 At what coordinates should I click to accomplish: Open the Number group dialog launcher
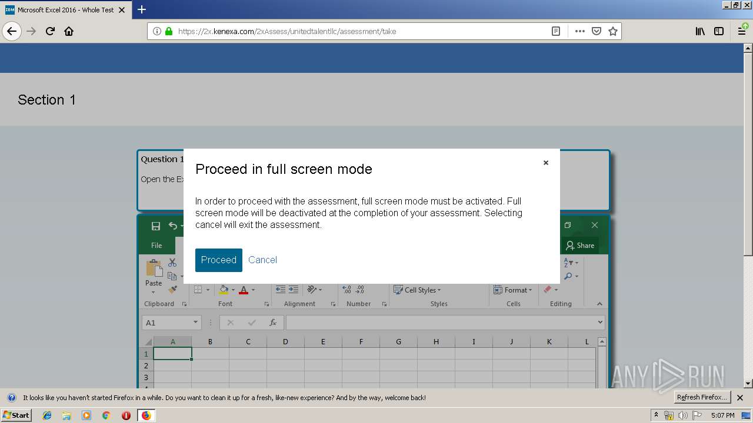pos(384,304)
